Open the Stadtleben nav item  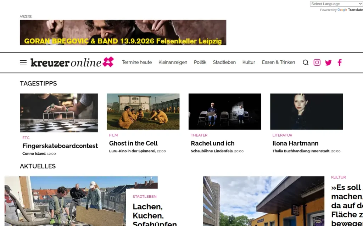click(x=224, y=62)
